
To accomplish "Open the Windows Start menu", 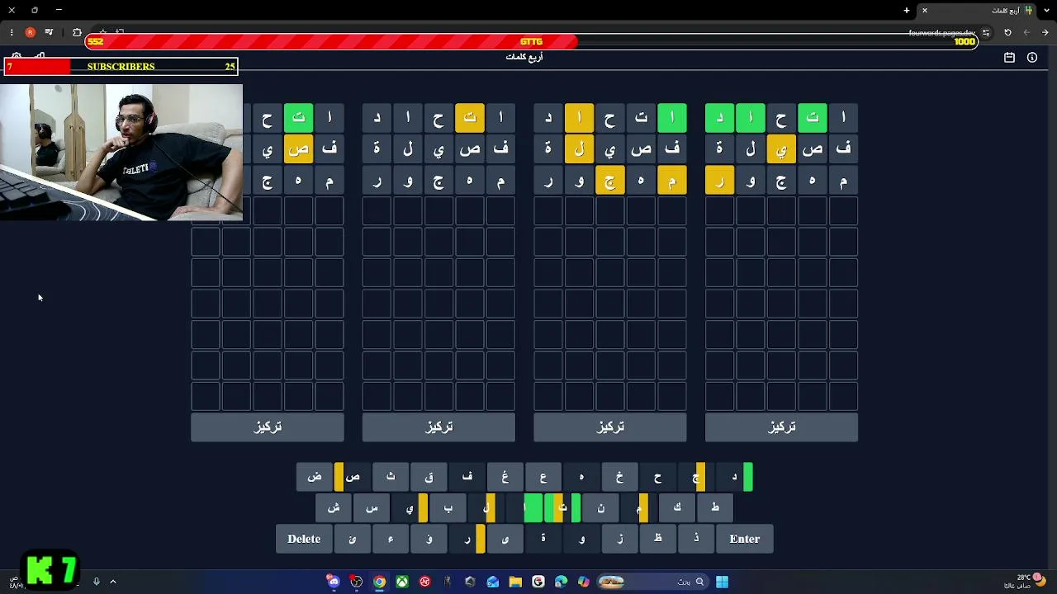I will pyautogui.click(x=722, y=582).
